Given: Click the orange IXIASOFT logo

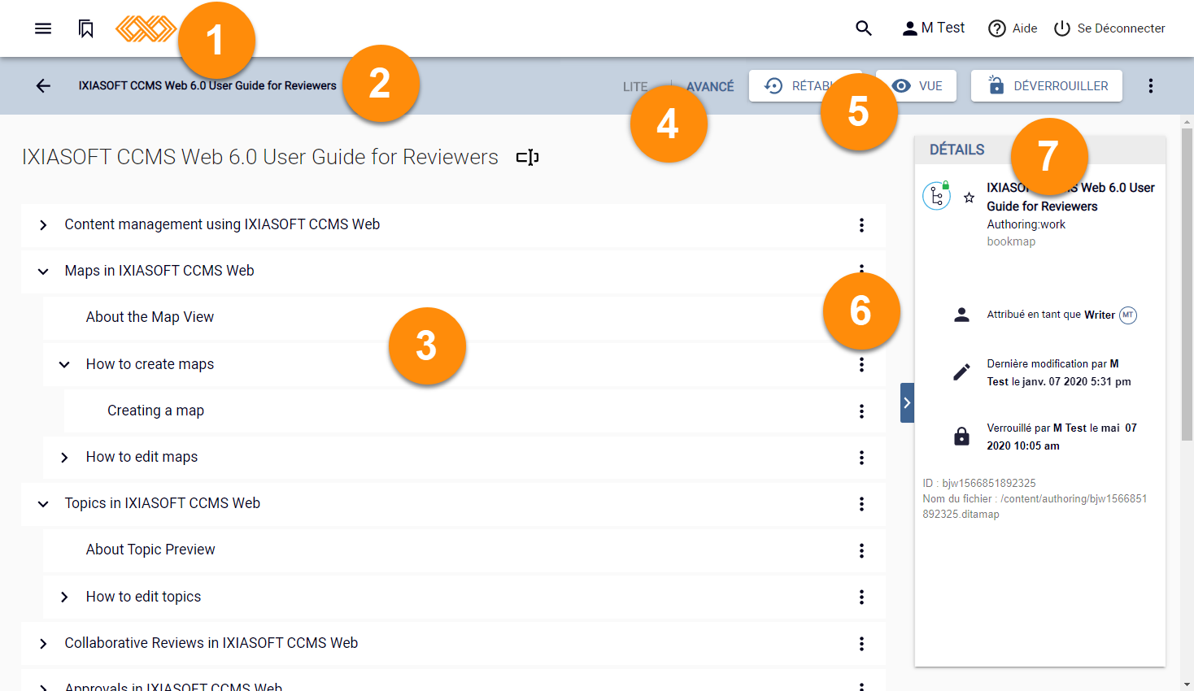Looking at the screenshot, I should point(146,28).
